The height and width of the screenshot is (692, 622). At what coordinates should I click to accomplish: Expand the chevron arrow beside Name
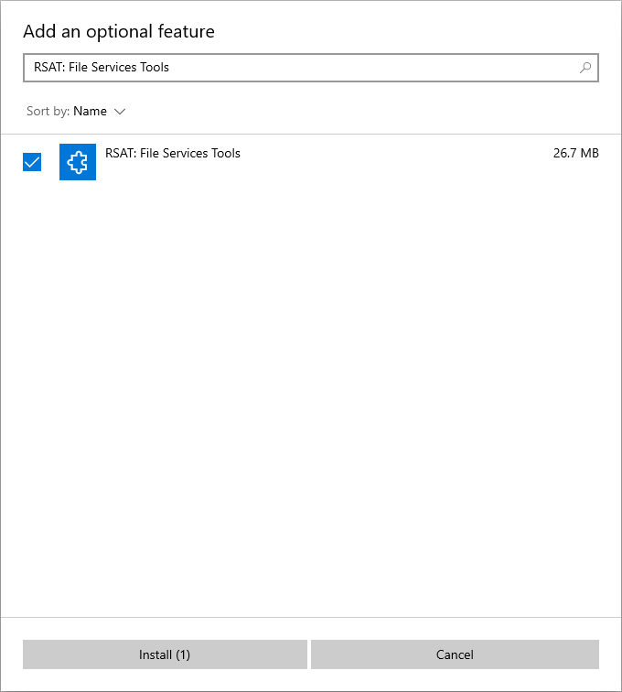coord(119,112)
